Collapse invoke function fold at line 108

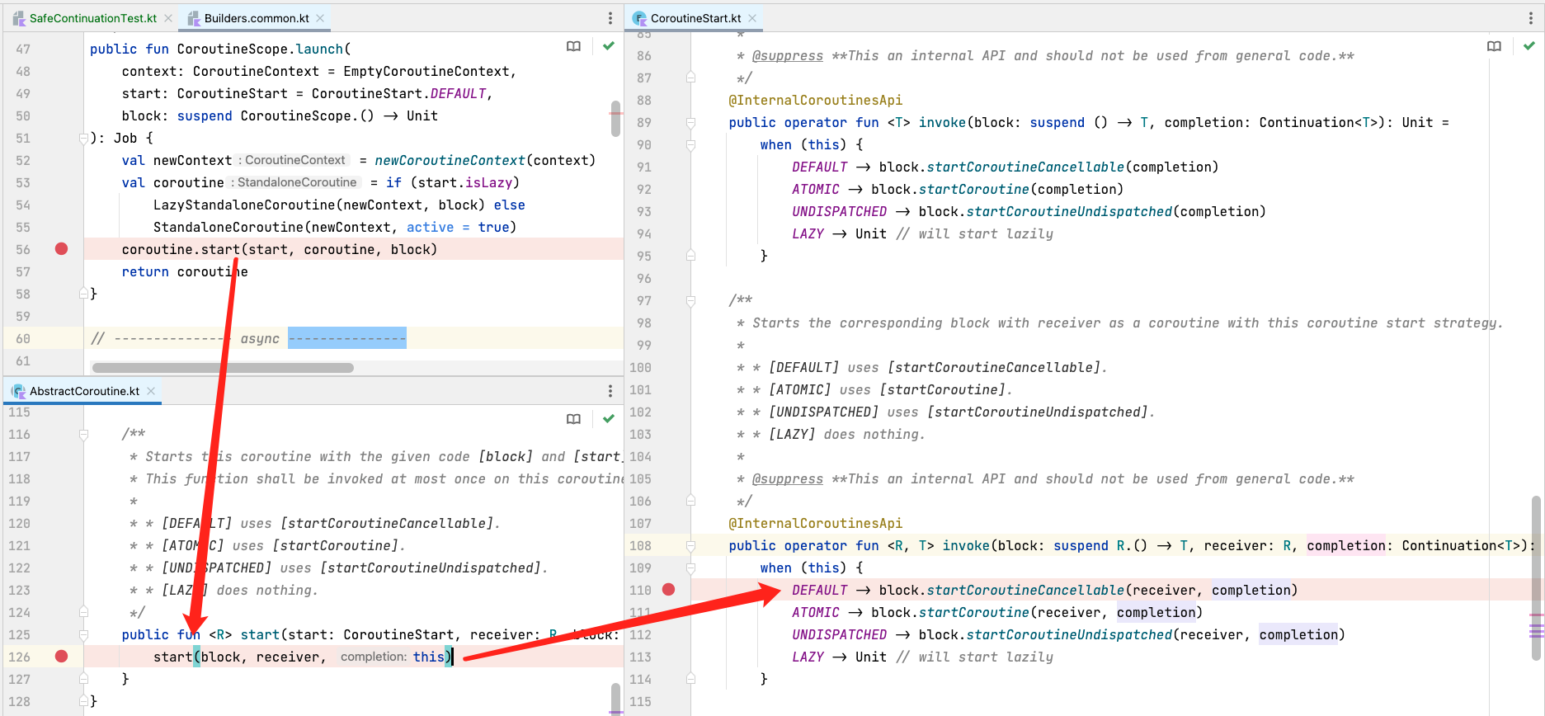tap(691, 546)
